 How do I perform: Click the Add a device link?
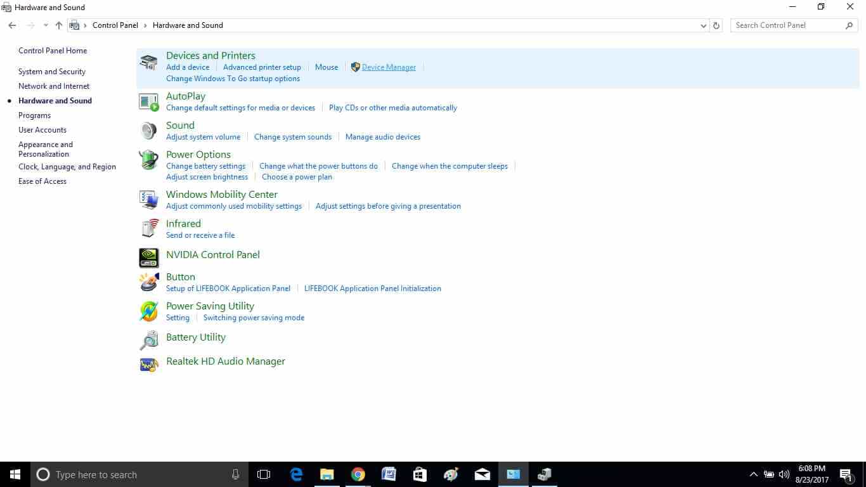[x=188, y=67]
